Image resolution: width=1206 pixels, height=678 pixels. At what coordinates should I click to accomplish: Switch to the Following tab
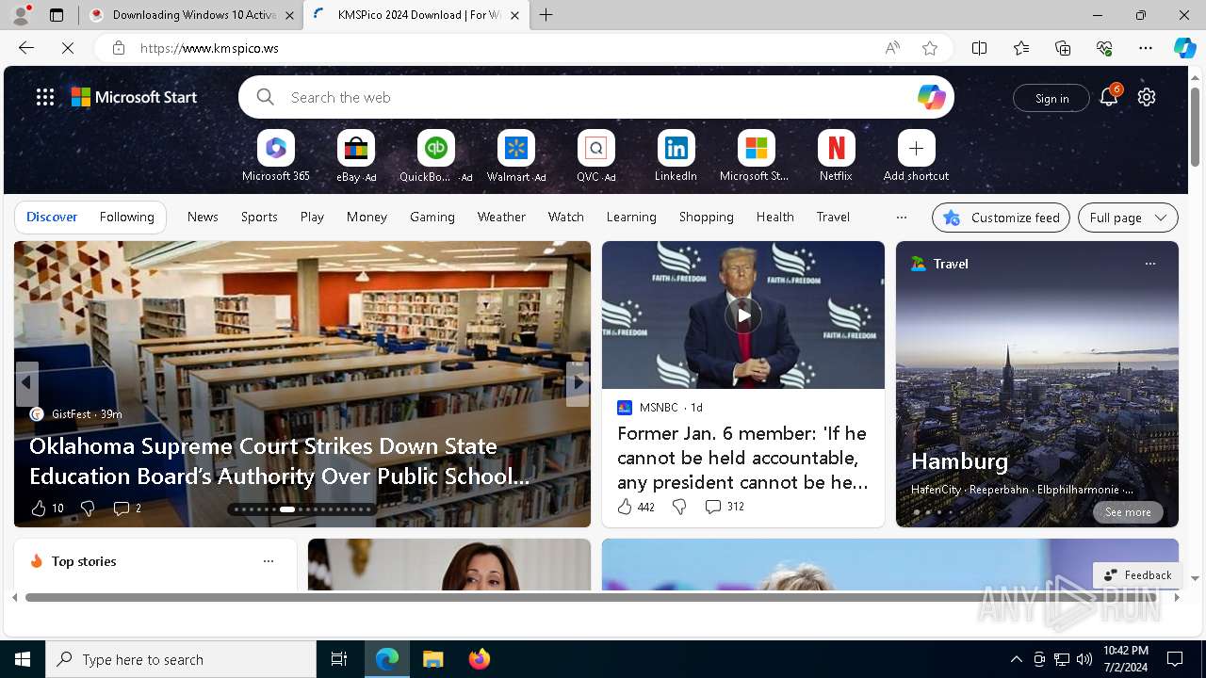pos(126,217)
